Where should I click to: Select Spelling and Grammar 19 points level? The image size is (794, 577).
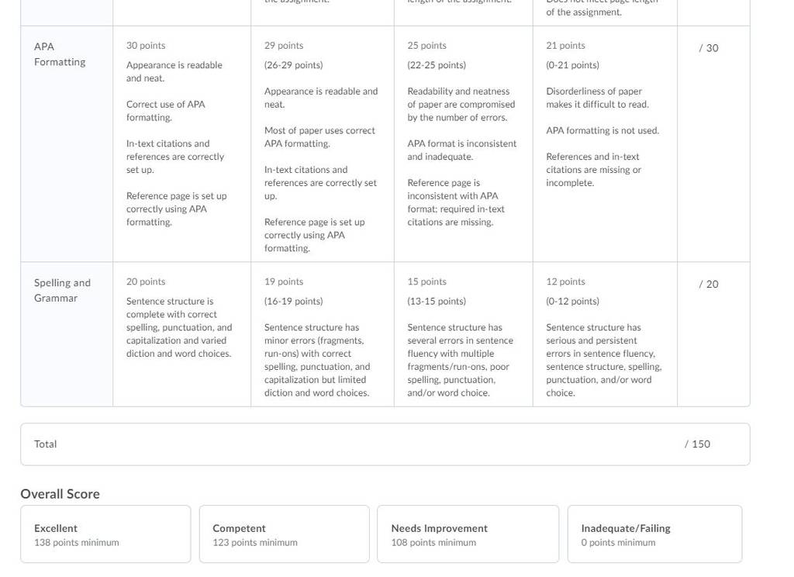(323, 334)
